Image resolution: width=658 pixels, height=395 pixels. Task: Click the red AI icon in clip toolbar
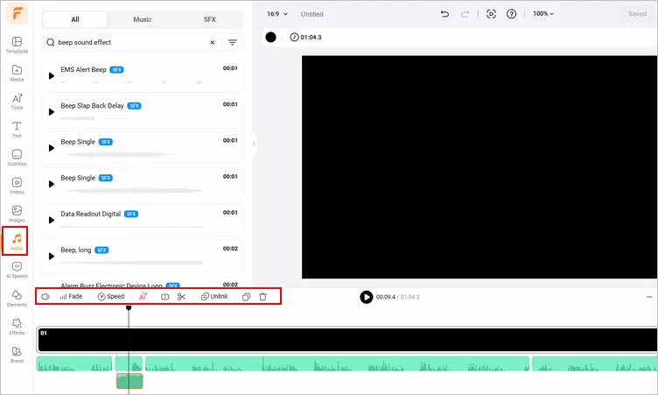[143, 296]
